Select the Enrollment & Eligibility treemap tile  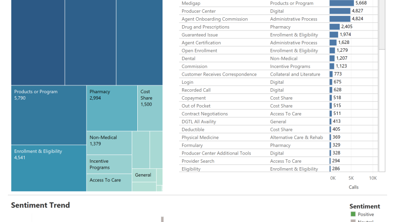click(x=48, y=168)
